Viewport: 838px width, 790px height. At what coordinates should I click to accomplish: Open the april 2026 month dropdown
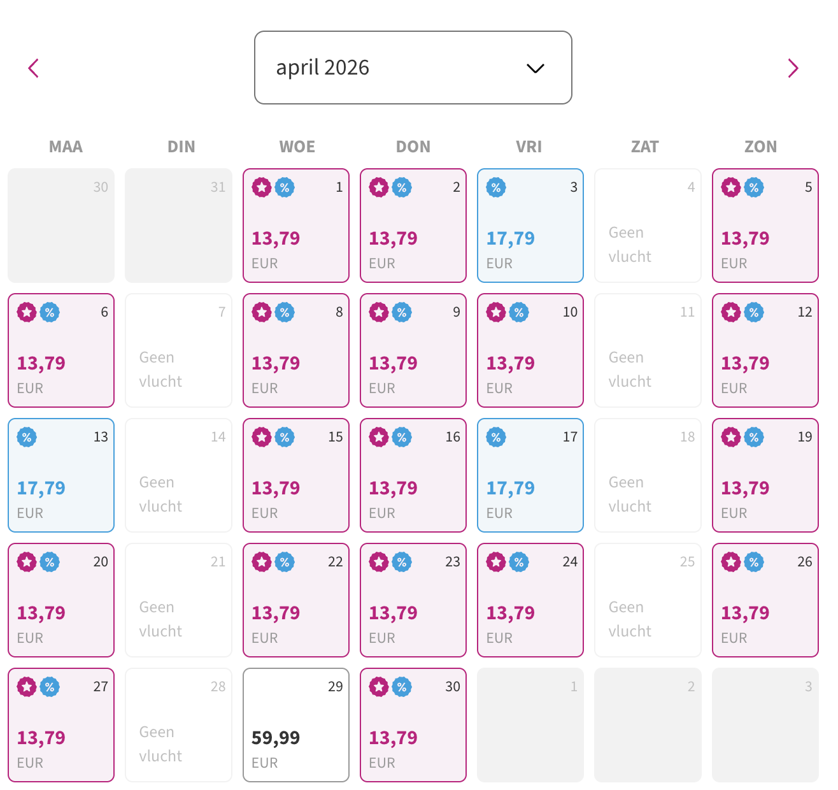[x=413, y=68]
